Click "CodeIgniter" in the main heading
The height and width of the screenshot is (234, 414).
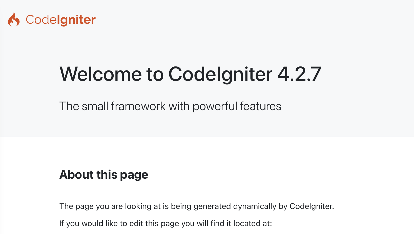pyautogui.click(x=220, y=74)
